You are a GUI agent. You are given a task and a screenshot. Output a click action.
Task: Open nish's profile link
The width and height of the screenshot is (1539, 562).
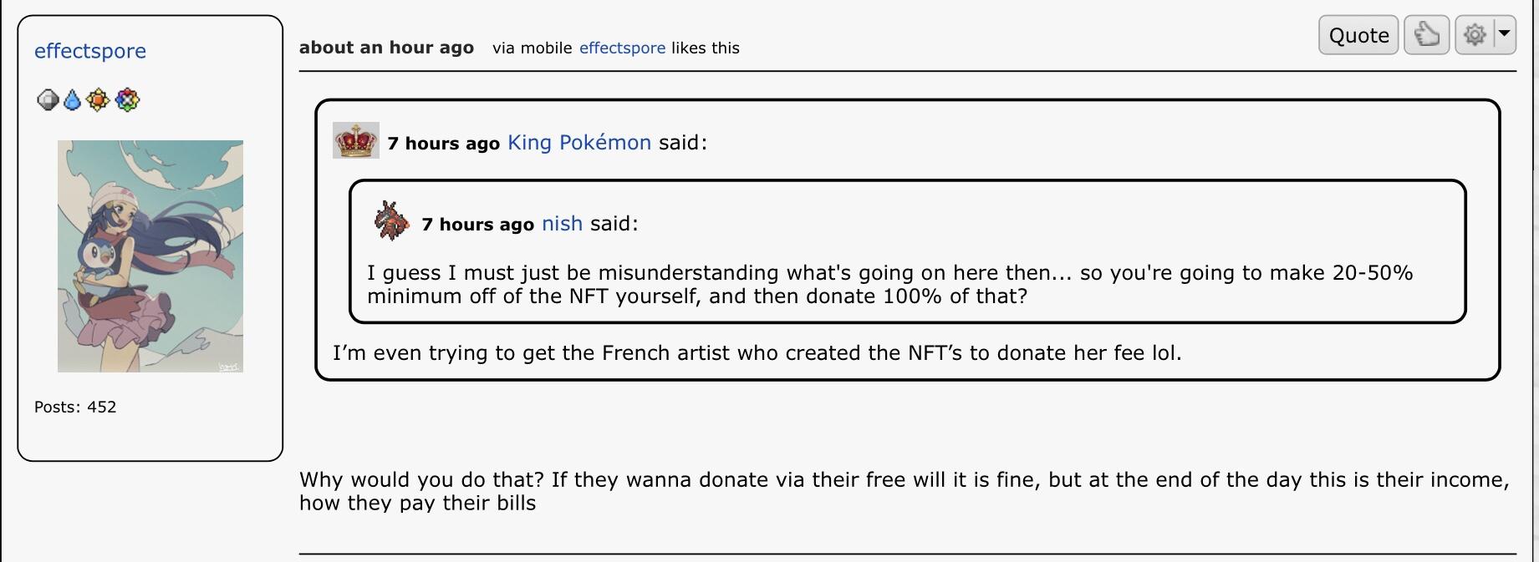(562, 224)
